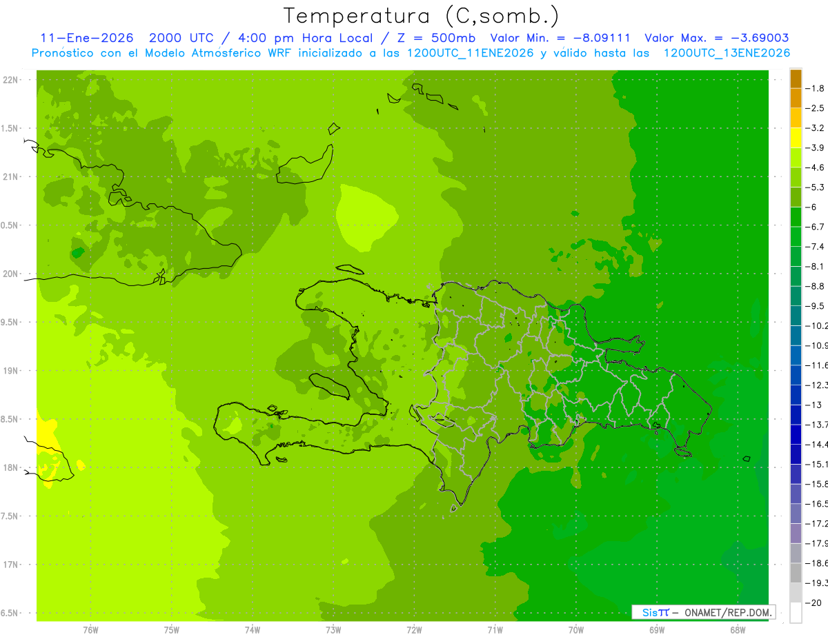Select the date text '11-Ene-2026'
Viewport: 828px width, 639px height.
click(x=87, y=38)
